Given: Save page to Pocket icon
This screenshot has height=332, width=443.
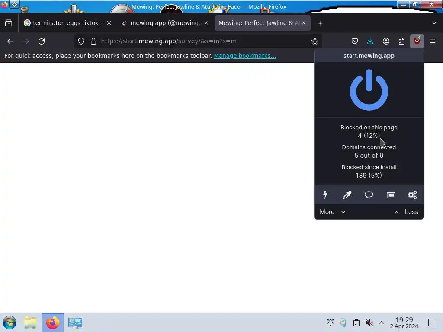Looking at the screenshot, I should click(355, 41).
